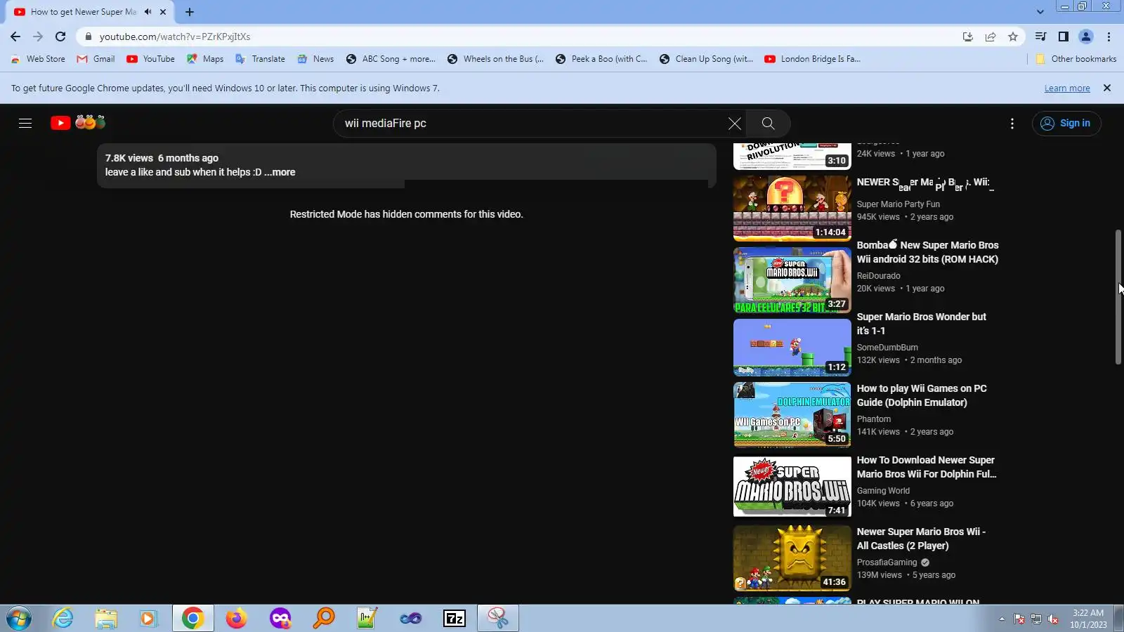Bookmark this tab with the star

click(x=1012, y=37)
